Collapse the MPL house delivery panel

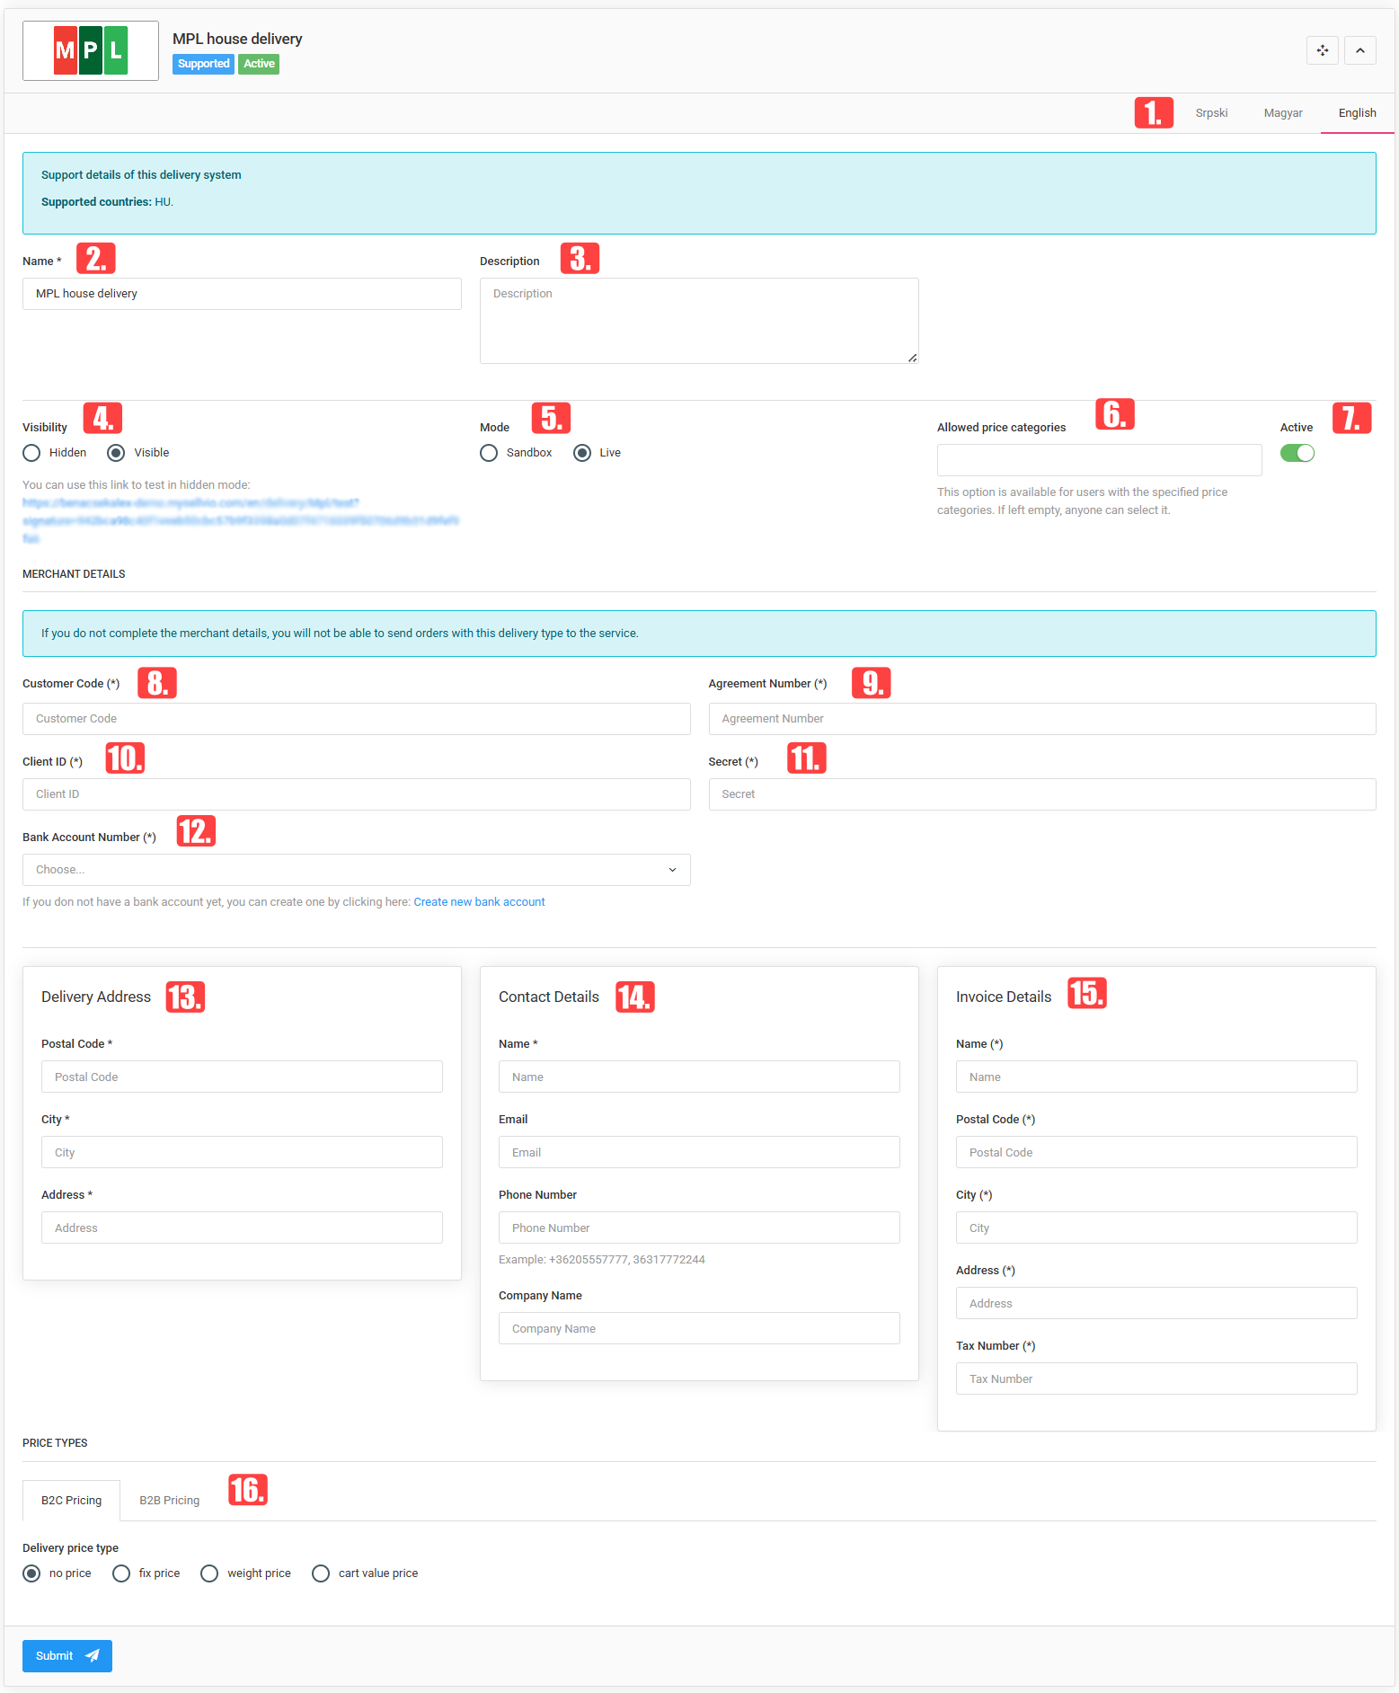click(1359, 50)
